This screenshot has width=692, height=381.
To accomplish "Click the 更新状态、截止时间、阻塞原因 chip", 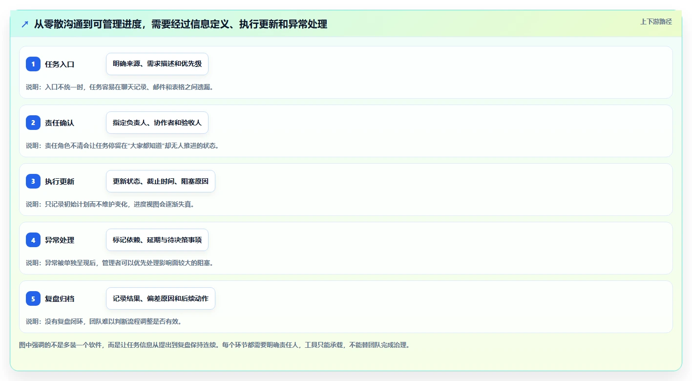I will coord(161,181).
